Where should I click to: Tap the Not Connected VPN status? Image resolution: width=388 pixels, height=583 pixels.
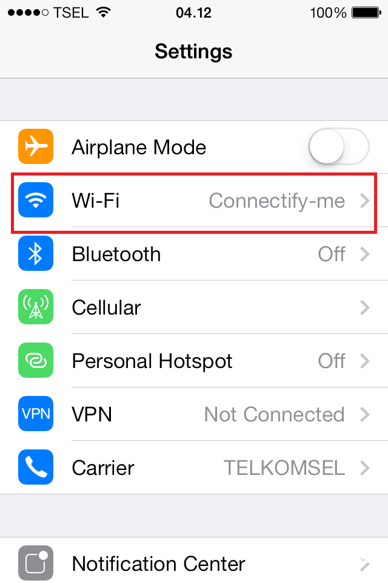click(x=275, y=415)
